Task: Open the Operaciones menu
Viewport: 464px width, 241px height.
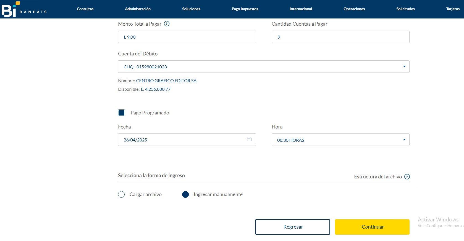Action: 354,9
